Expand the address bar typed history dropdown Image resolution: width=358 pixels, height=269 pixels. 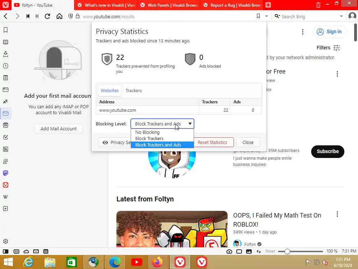point(266,16)
